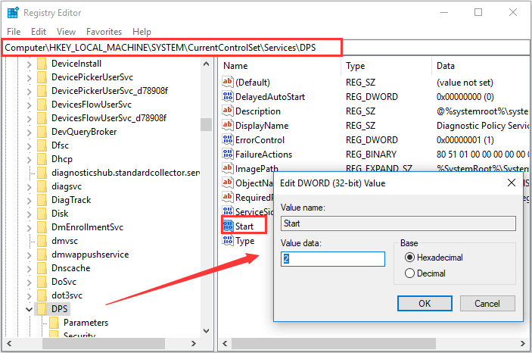532x353 pixels.
Task: Click the DevQueryBroker folder icon
Action: click(42, 132)
